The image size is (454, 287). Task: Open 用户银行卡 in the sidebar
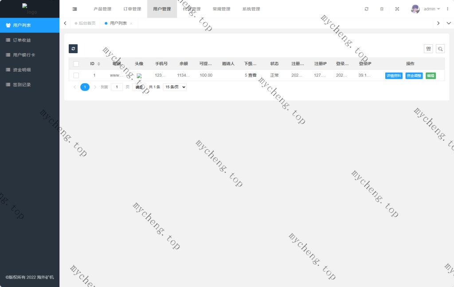point(30,54)
